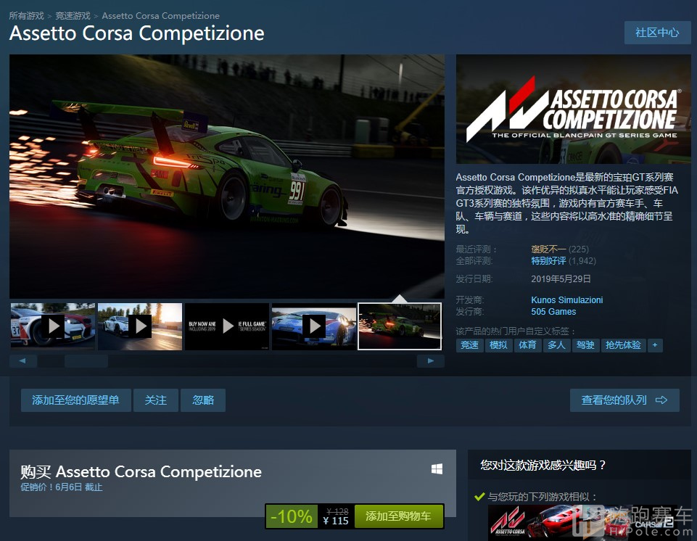
Task: Open the main green Porsche screenshot
Action: [227, 176]
